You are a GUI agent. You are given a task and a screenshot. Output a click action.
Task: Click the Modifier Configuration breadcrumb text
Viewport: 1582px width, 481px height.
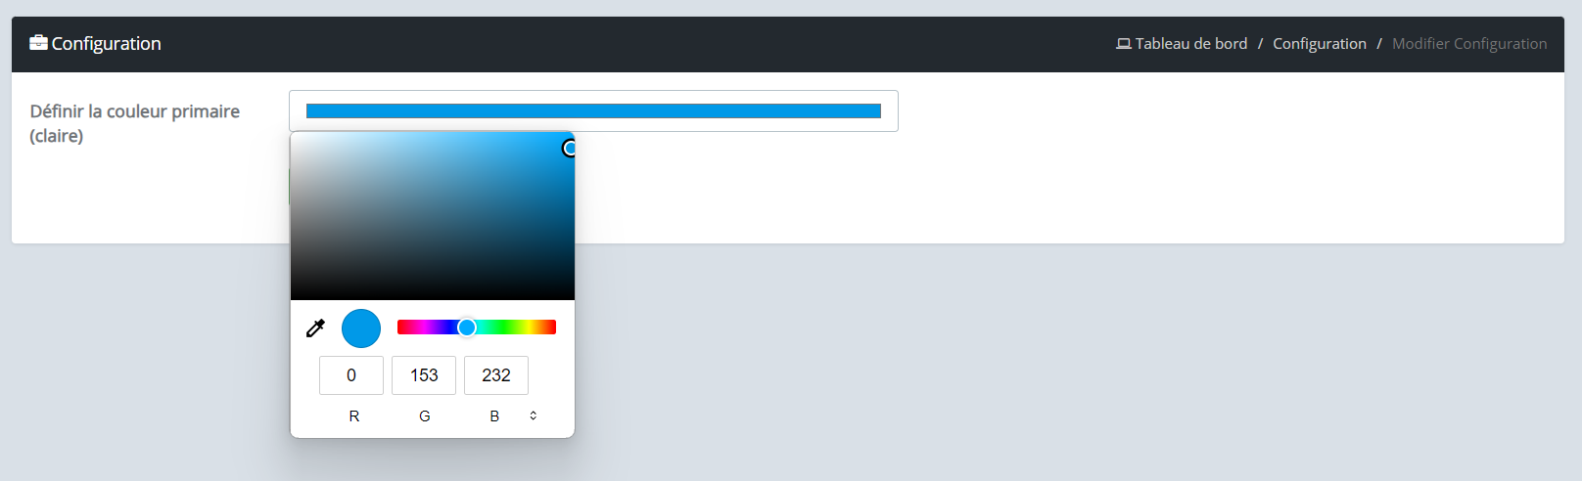tap(1469, 44)
